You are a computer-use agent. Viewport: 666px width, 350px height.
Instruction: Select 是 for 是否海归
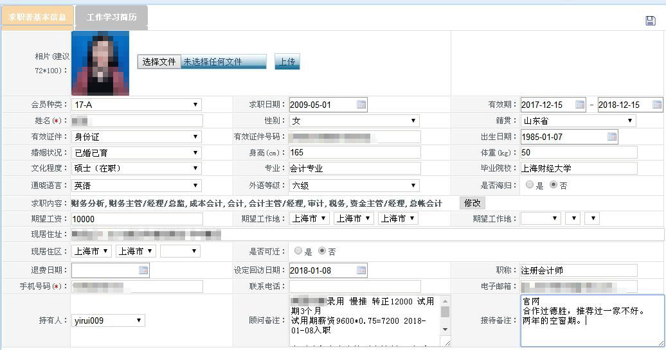click(x=530, y=184)
